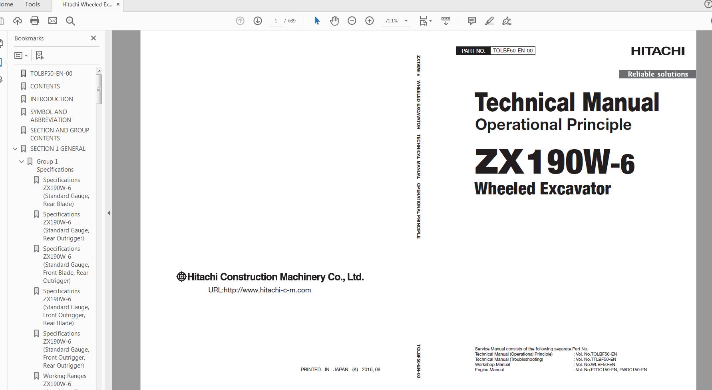Add a comment with sticky note icon
Image resolution: width=712 pixels, height=390 pixels.
pyautogui.click(x=472, y=21)
